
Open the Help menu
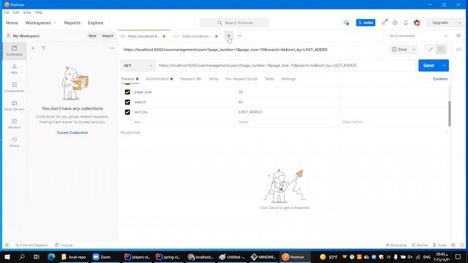click(39, 12)
